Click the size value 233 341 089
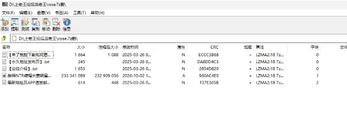The image size is (347, 132). tap(73, 76)
